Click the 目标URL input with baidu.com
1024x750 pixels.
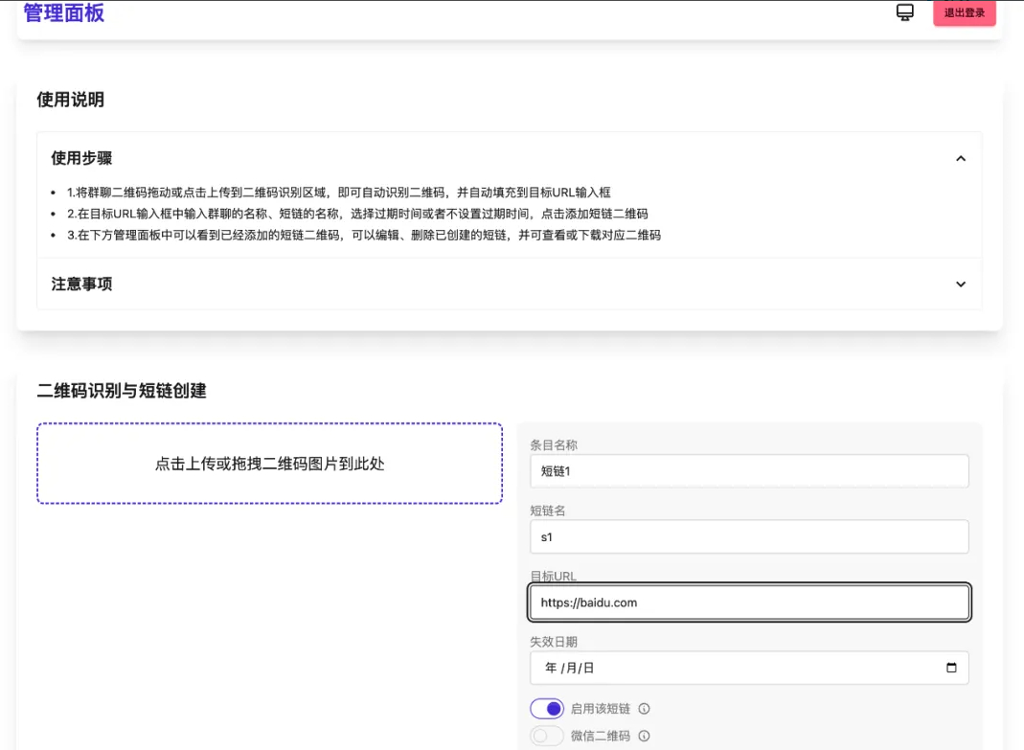point(748,602)
